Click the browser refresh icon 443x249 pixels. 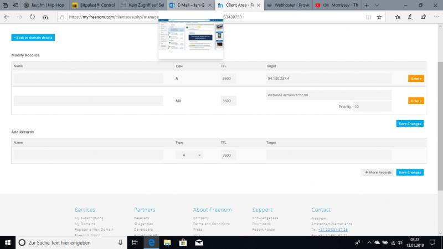32,17
